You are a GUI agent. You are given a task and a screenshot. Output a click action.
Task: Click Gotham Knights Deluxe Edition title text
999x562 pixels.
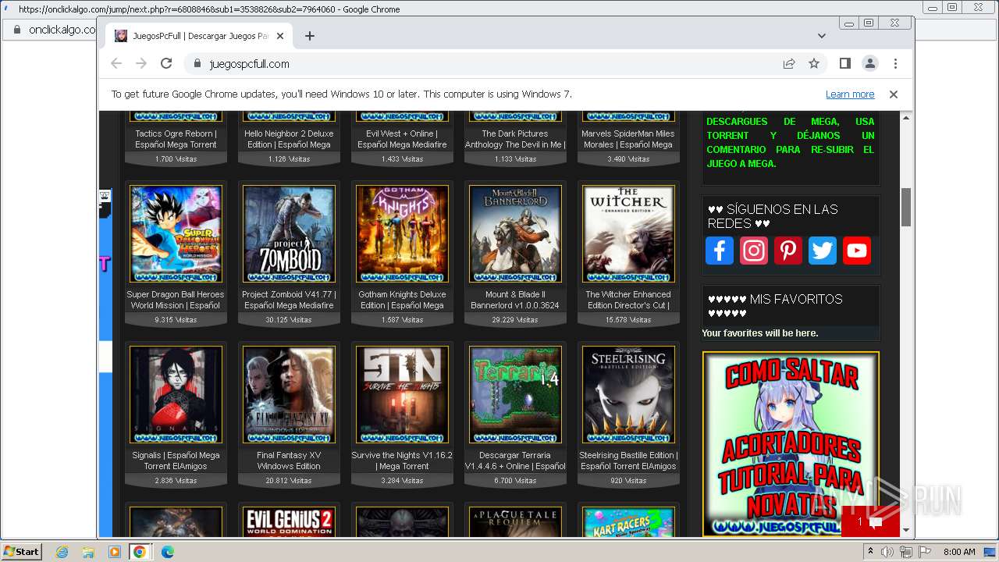coord(402,300)
